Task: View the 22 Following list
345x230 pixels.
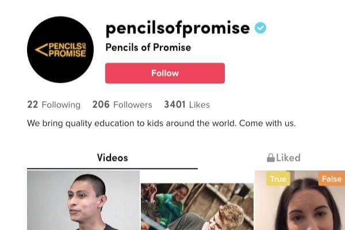Action: click(54, 105)
